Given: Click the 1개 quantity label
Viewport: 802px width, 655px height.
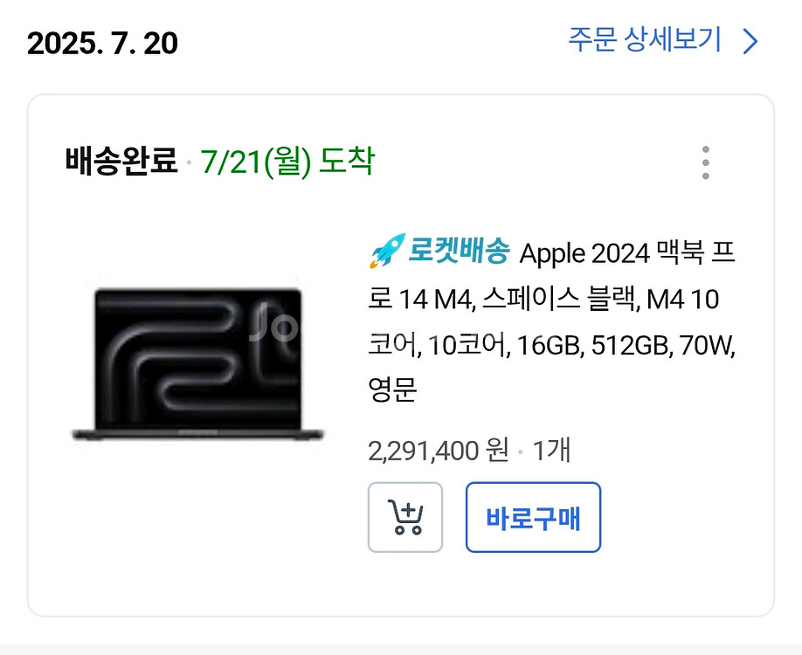Looking at the screenshot, I should pos(551,451).
